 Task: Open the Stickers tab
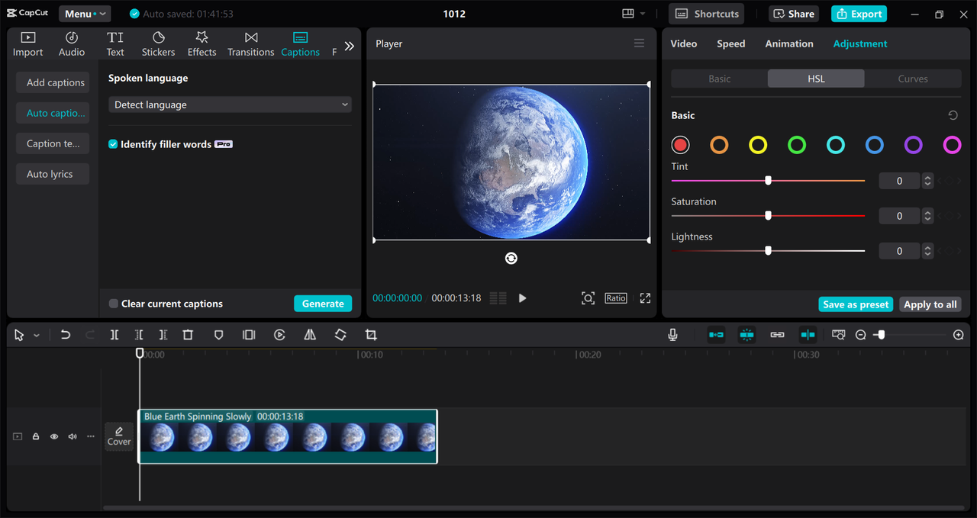click(x=158, y=44)
